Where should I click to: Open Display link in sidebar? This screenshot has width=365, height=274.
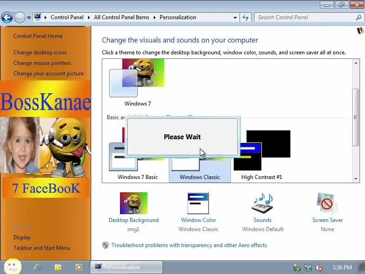coord(22,237)
